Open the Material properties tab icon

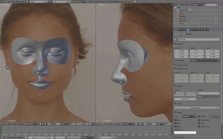click(199, 30)
